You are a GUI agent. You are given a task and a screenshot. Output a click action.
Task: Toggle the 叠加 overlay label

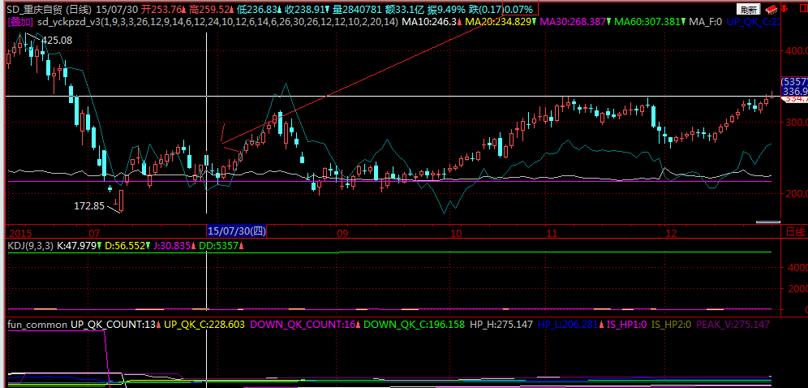click(19, 22)
